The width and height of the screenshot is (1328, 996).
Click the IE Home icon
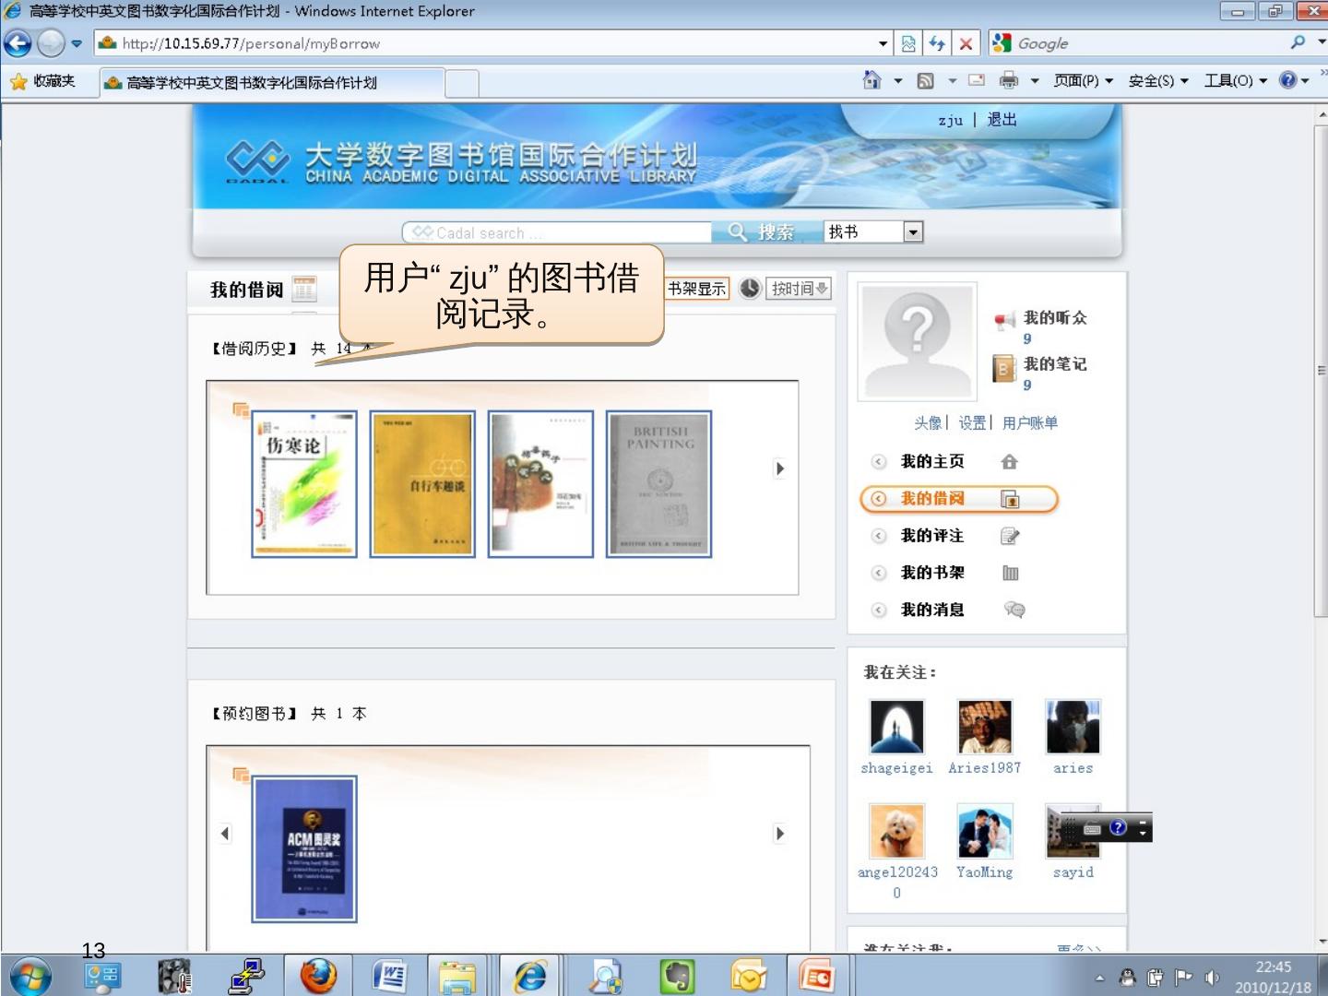pyautogui.click(x=871, y=80)
